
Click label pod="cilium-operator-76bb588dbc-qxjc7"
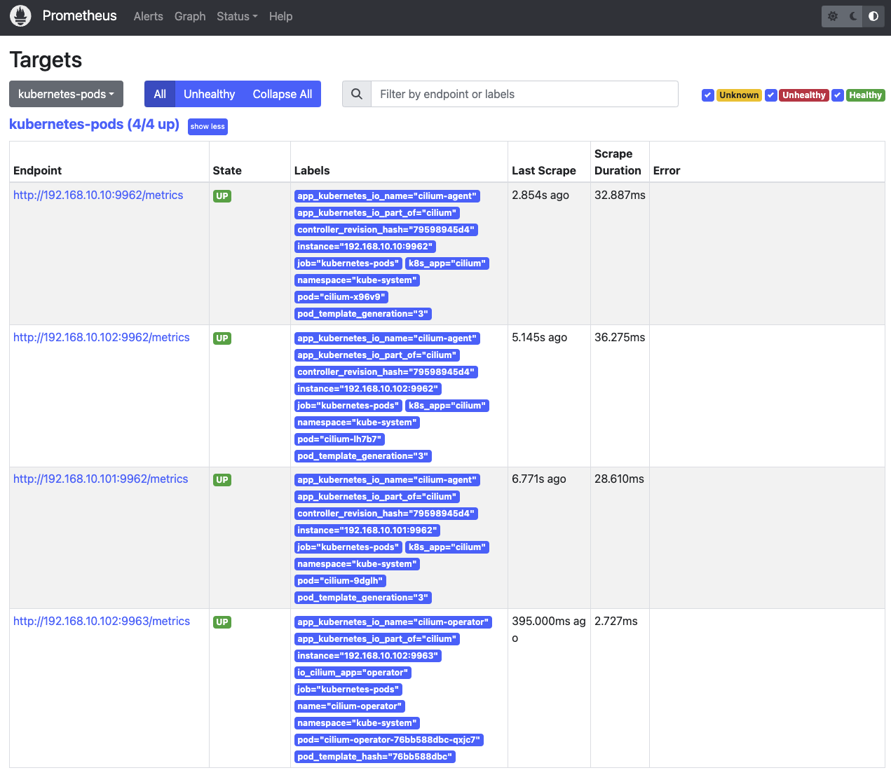point(389,740)
